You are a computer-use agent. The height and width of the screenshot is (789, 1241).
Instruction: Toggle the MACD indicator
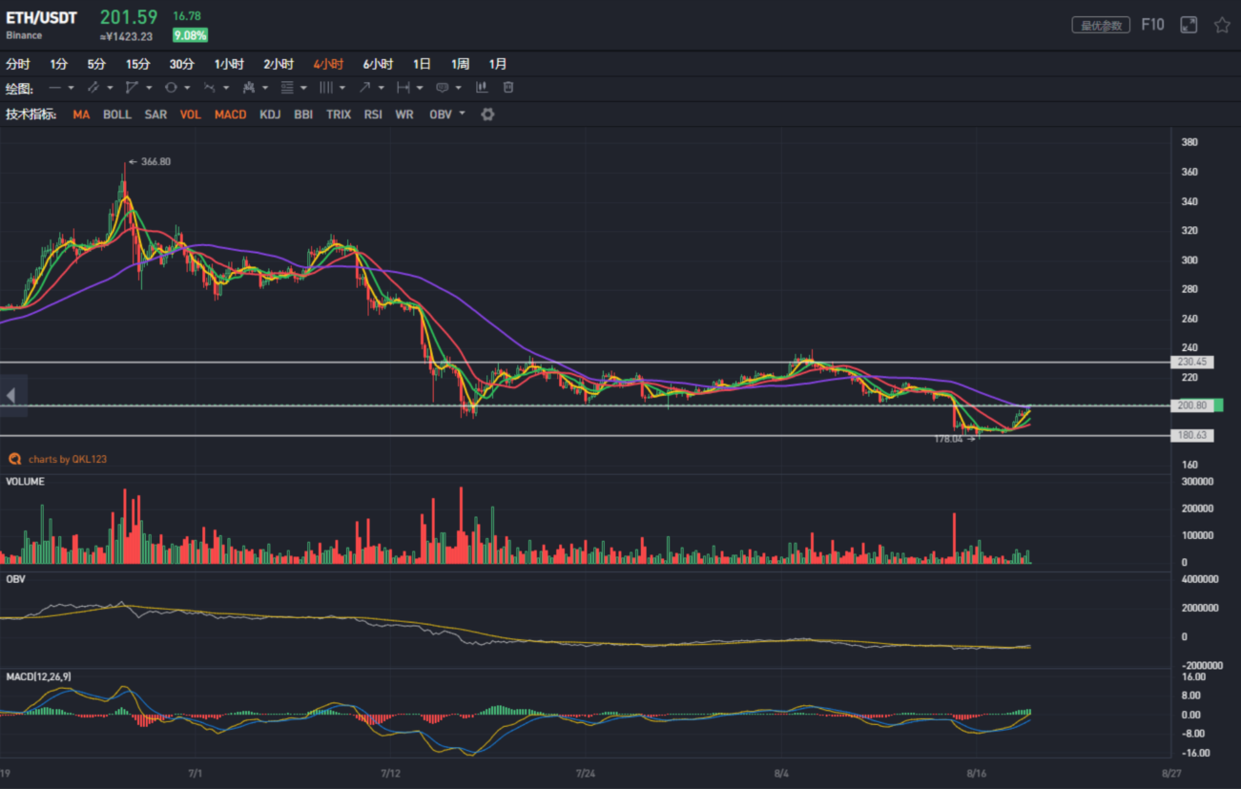pos(230,114)
